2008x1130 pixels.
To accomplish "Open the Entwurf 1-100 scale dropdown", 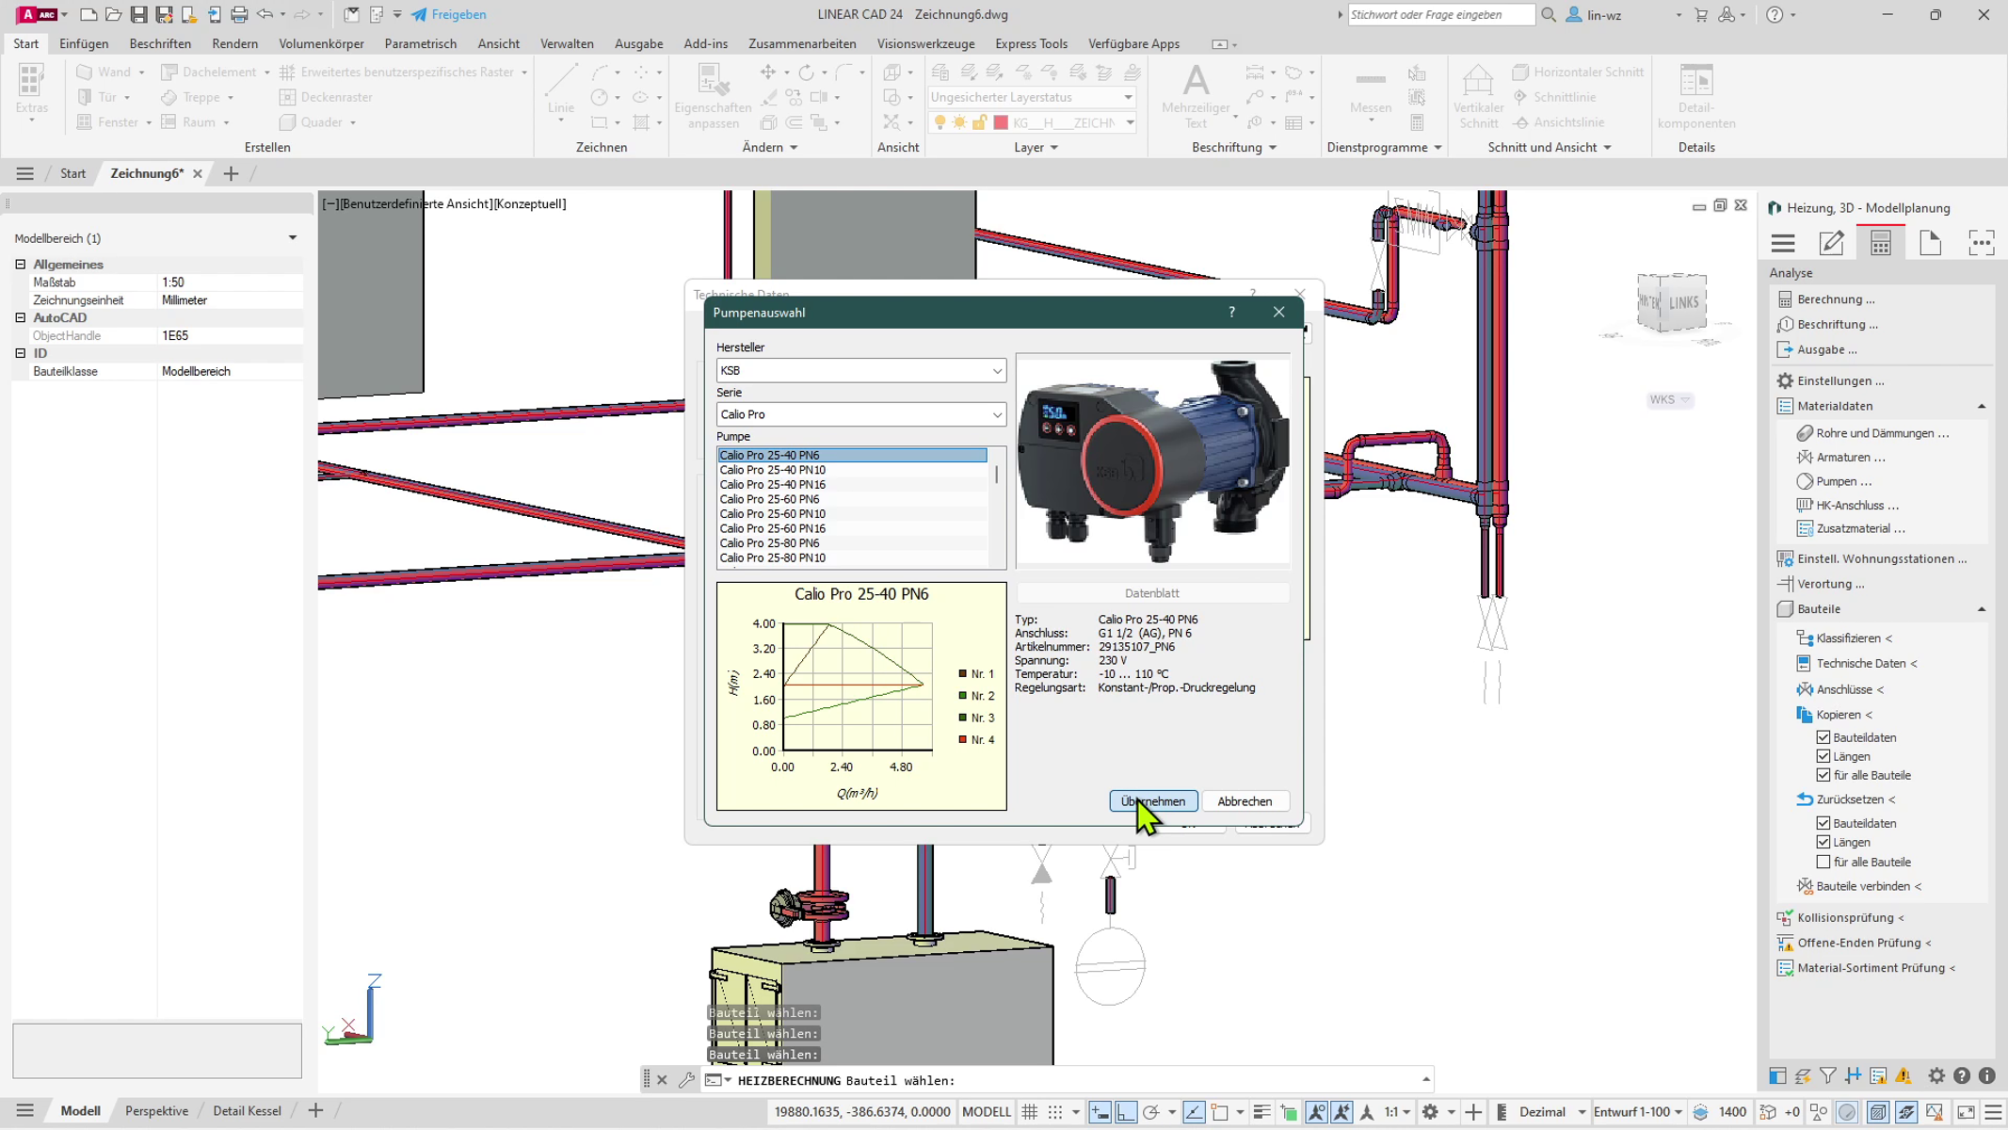I will pos(1635,1112).
